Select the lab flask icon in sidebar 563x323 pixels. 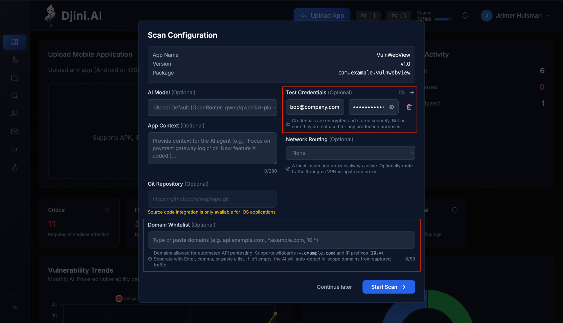click(15, 167)
